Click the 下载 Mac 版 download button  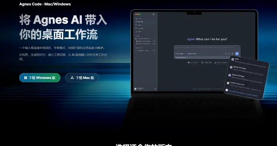coord(82,78)
